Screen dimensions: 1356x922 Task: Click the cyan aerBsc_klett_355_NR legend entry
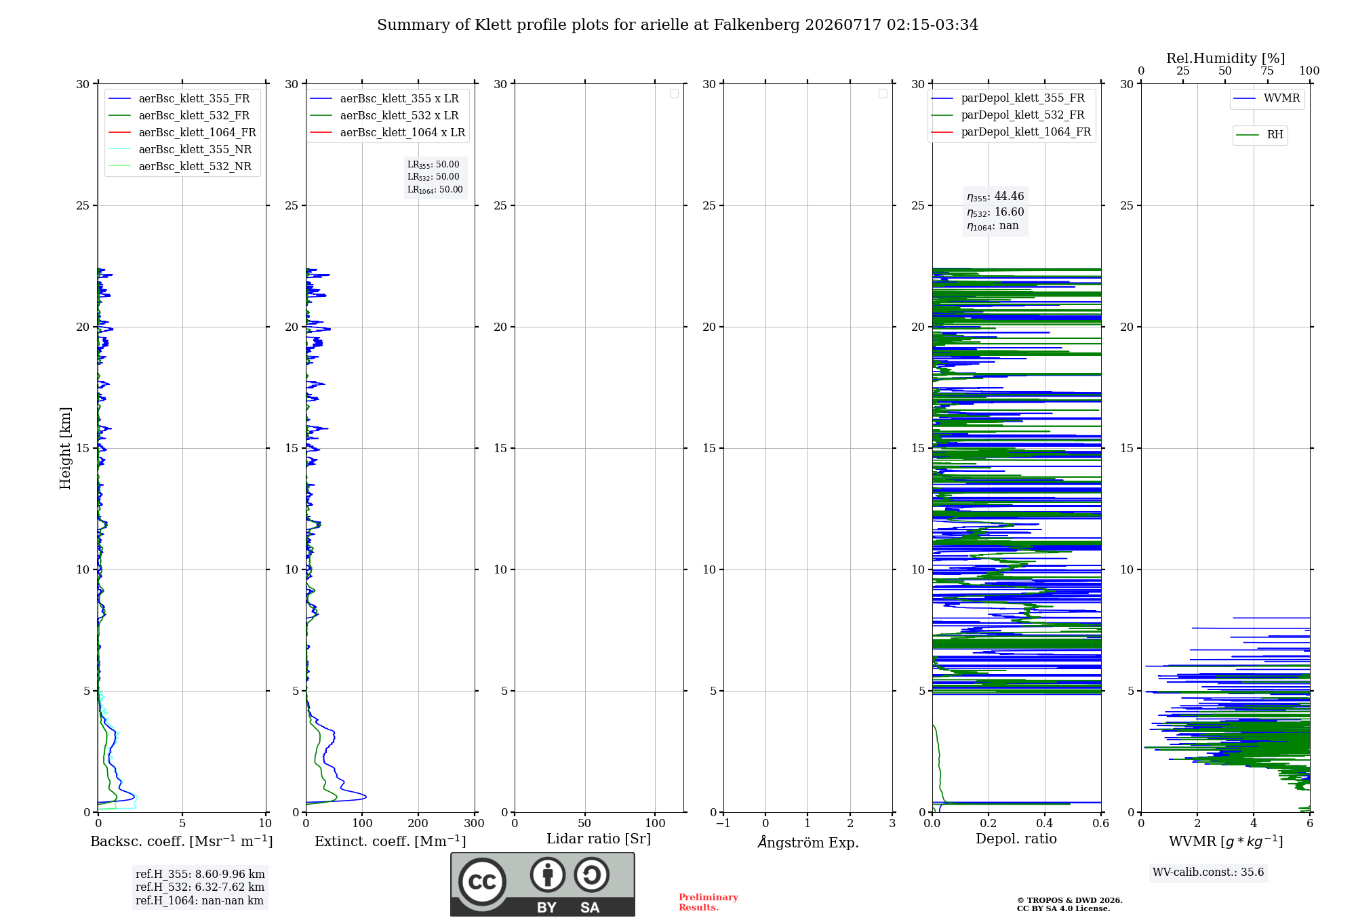coord(180,149)
